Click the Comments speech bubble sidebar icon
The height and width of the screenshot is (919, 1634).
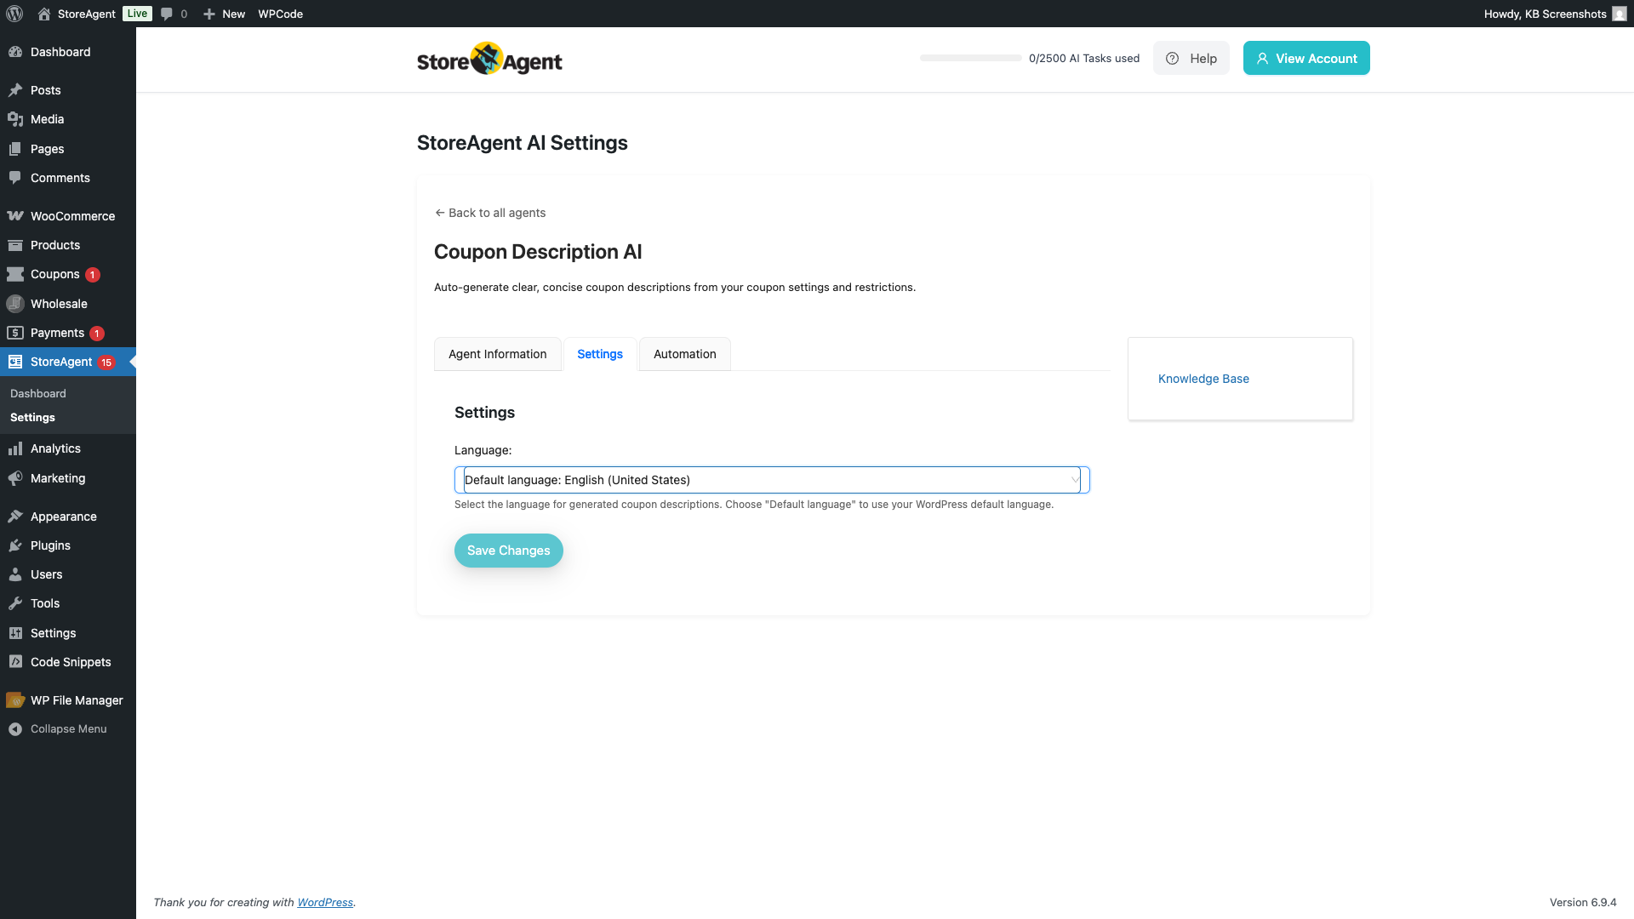(15, 178)
